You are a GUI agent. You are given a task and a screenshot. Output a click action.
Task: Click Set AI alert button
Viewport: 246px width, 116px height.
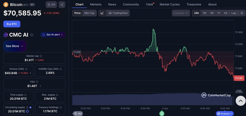click(x=53, y=35)
